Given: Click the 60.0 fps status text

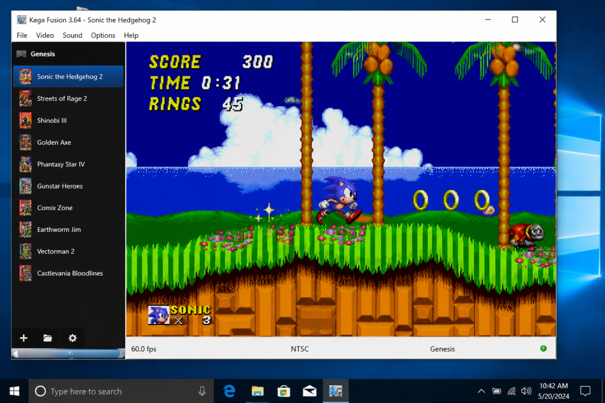Looking at the screenshot, I should coord(144,349).
